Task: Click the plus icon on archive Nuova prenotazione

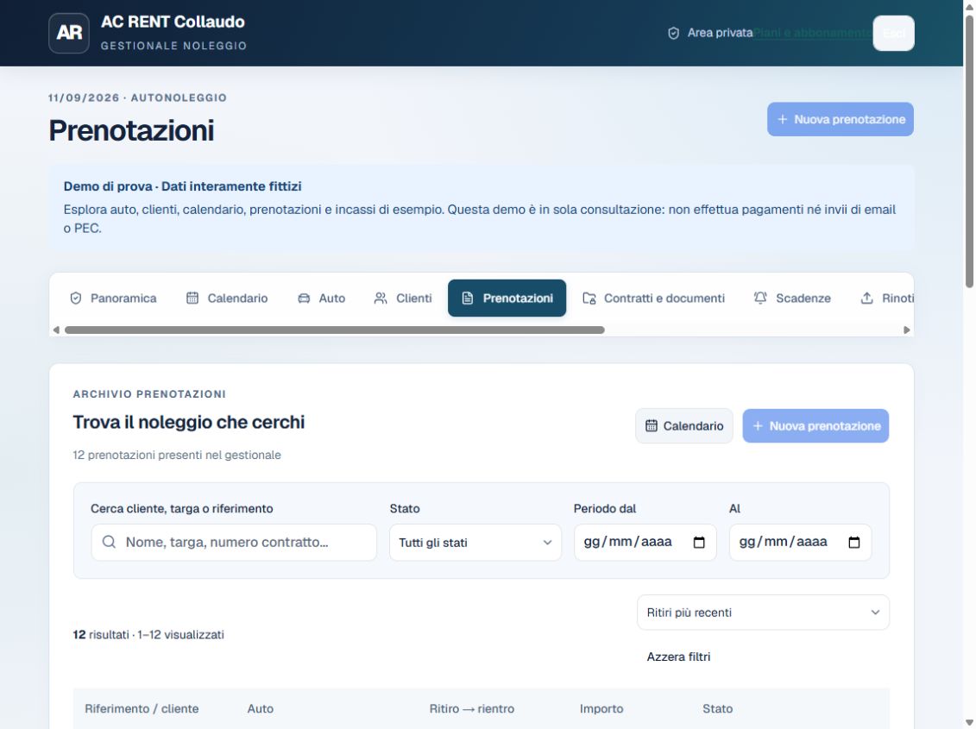Action: (x=758, y=426)
